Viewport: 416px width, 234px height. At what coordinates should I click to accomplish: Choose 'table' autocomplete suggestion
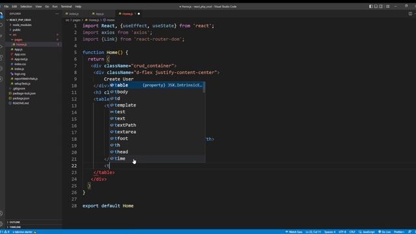pyautogui.click(x=156, y=85)
